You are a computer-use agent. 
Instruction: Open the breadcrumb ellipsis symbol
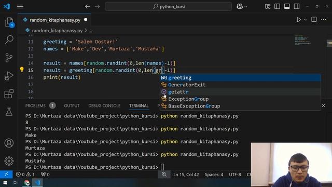point(90,31)
